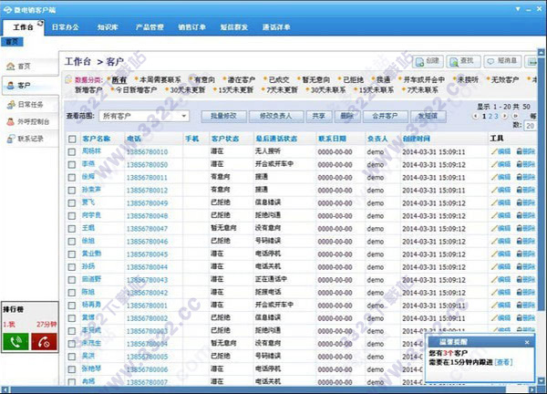Toggle the select-all checkbox in table header
Screen dimensions: 547x394
point(72,140)
